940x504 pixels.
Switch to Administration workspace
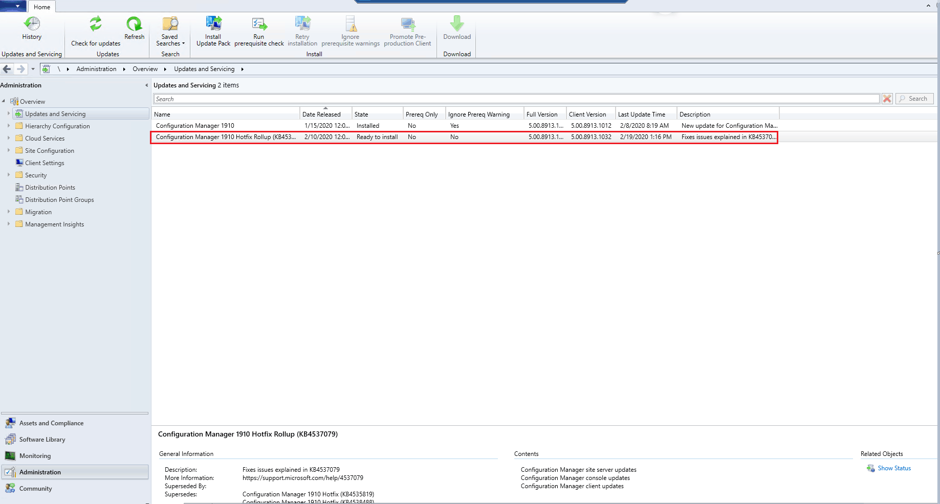(x=75, y=472)
